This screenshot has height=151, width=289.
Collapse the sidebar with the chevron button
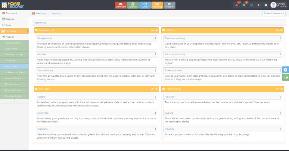tap(14, 101)
